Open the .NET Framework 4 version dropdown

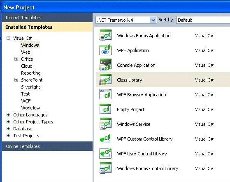pos(153,20)
